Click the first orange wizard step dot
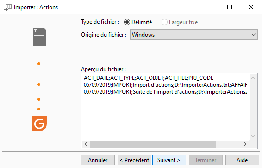Screen dimensions: 262x168 [39, 64]
